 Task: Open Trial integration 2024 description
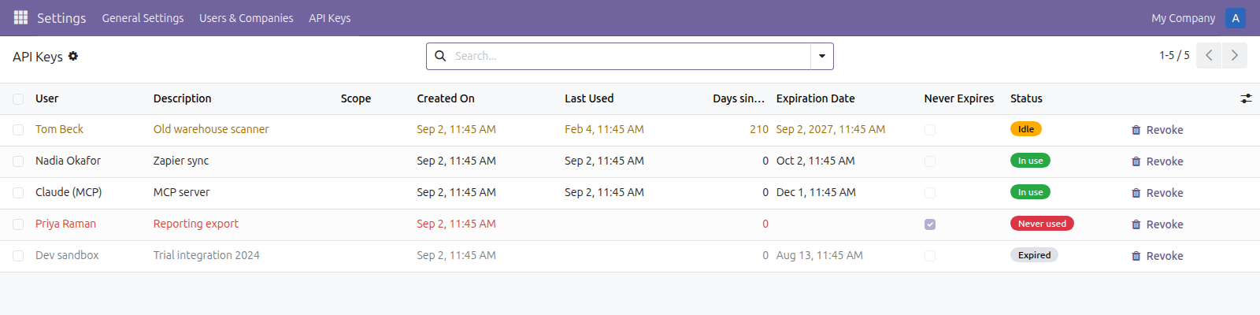point(206,255)
